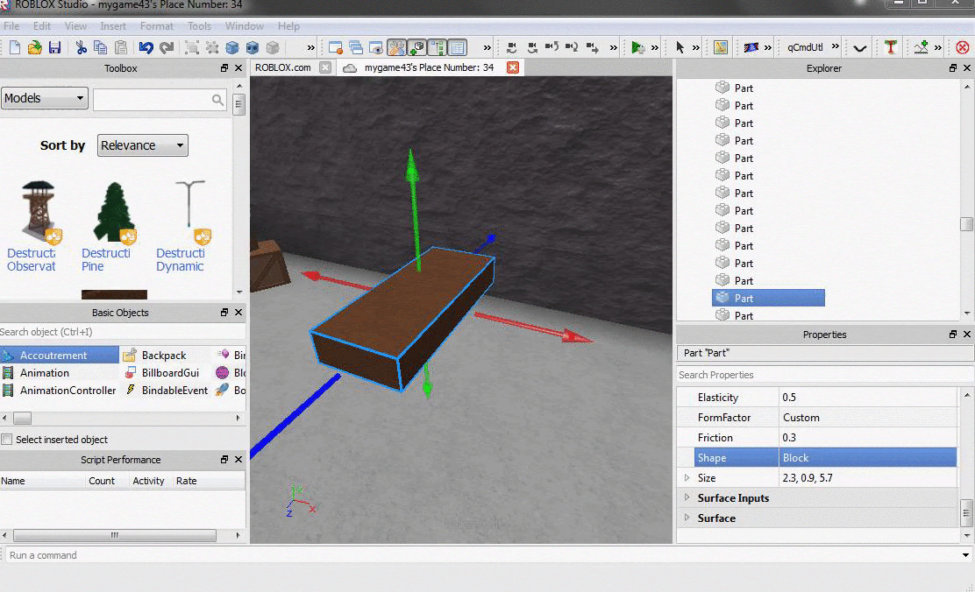975x592 pixels.
Task: Check the Select inserted object checkbox
Action: pos(7,440)
